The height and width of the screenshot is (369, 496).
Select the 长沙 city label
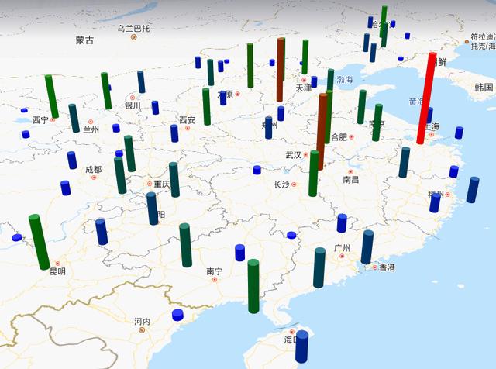[x=281, y=184]
